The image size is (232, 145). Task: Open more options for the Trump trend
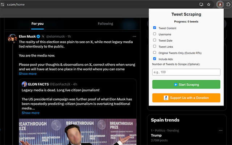221,130
